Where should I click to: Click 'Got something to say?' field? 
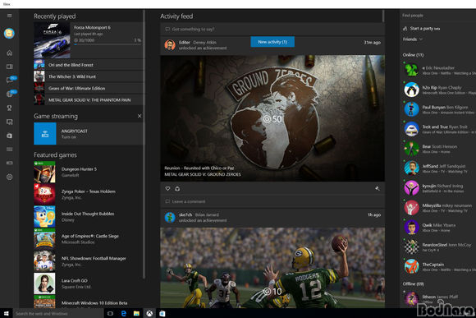(x=272, y=30)
